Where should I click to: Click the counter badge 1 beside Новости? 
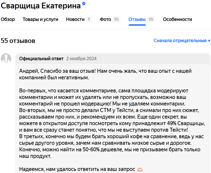point(89,19)
